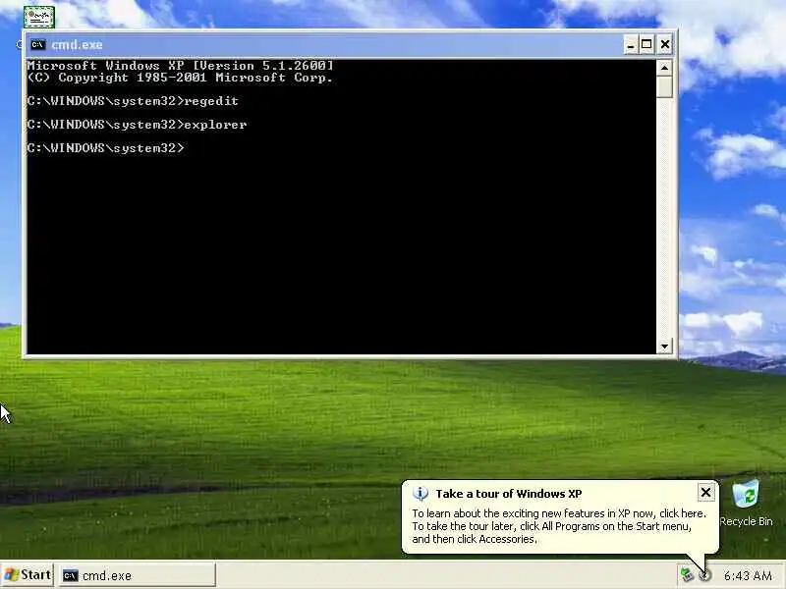Click the 'Microsoft Windows XP [Version 5.1.2600]' line
Image resolution: width=786 pixels, height=589 pixels.
[x=180, y=66]
